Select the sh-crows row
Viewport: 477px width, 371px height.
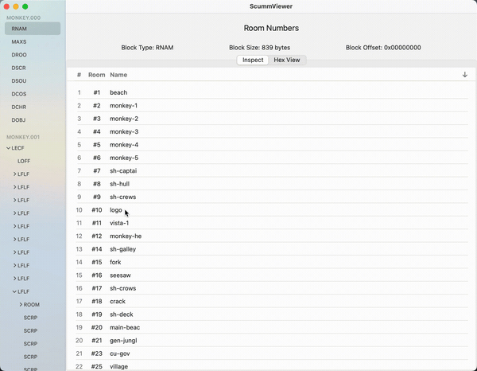[x=272, y=288]
